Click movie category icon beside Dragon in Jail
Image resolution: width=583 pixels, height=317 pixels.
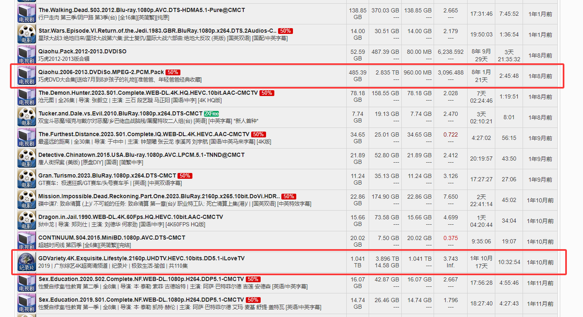click(x=27, y=220)
